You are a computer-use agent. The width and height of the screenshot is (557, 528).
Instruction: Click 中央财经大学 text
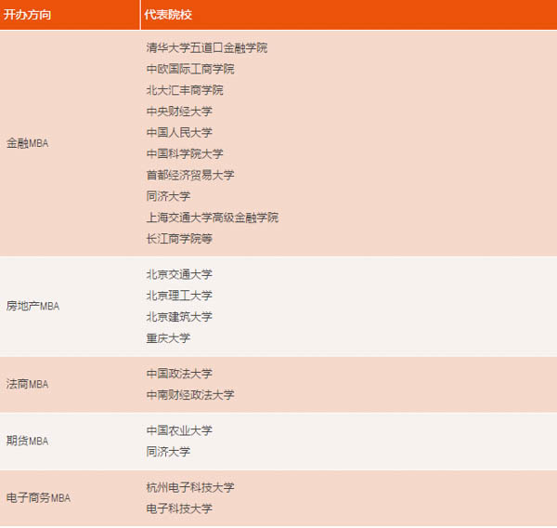179,112
